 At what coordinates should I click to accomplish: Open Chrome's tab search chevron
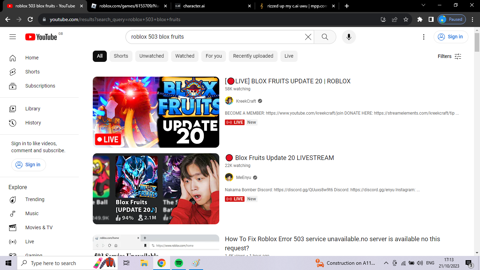pyautogui.click(x=423, y=5)
